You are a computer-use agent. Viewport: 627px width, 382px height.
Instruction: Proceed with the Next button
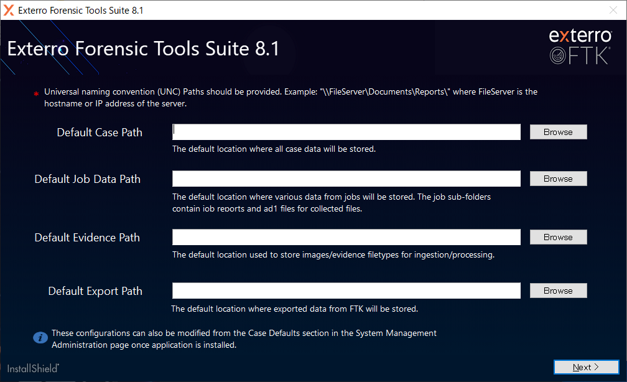(586, 367)
